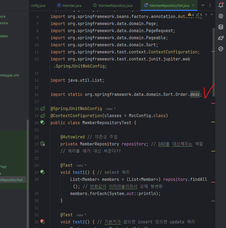
Task: Run test1 using its gutter icon
Action: click(42, 172)
